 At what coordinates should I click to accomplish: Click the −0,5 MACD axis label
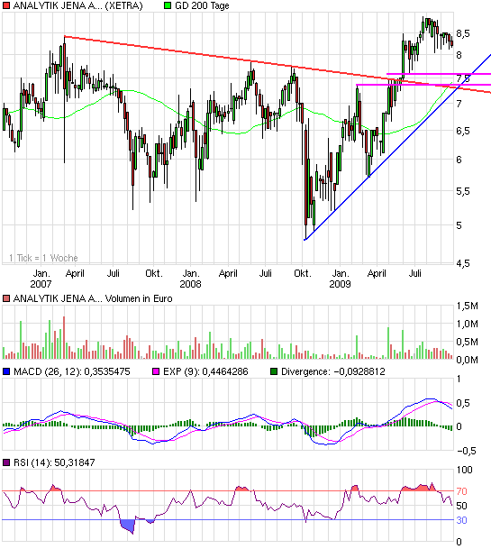(x=467, y=451)
